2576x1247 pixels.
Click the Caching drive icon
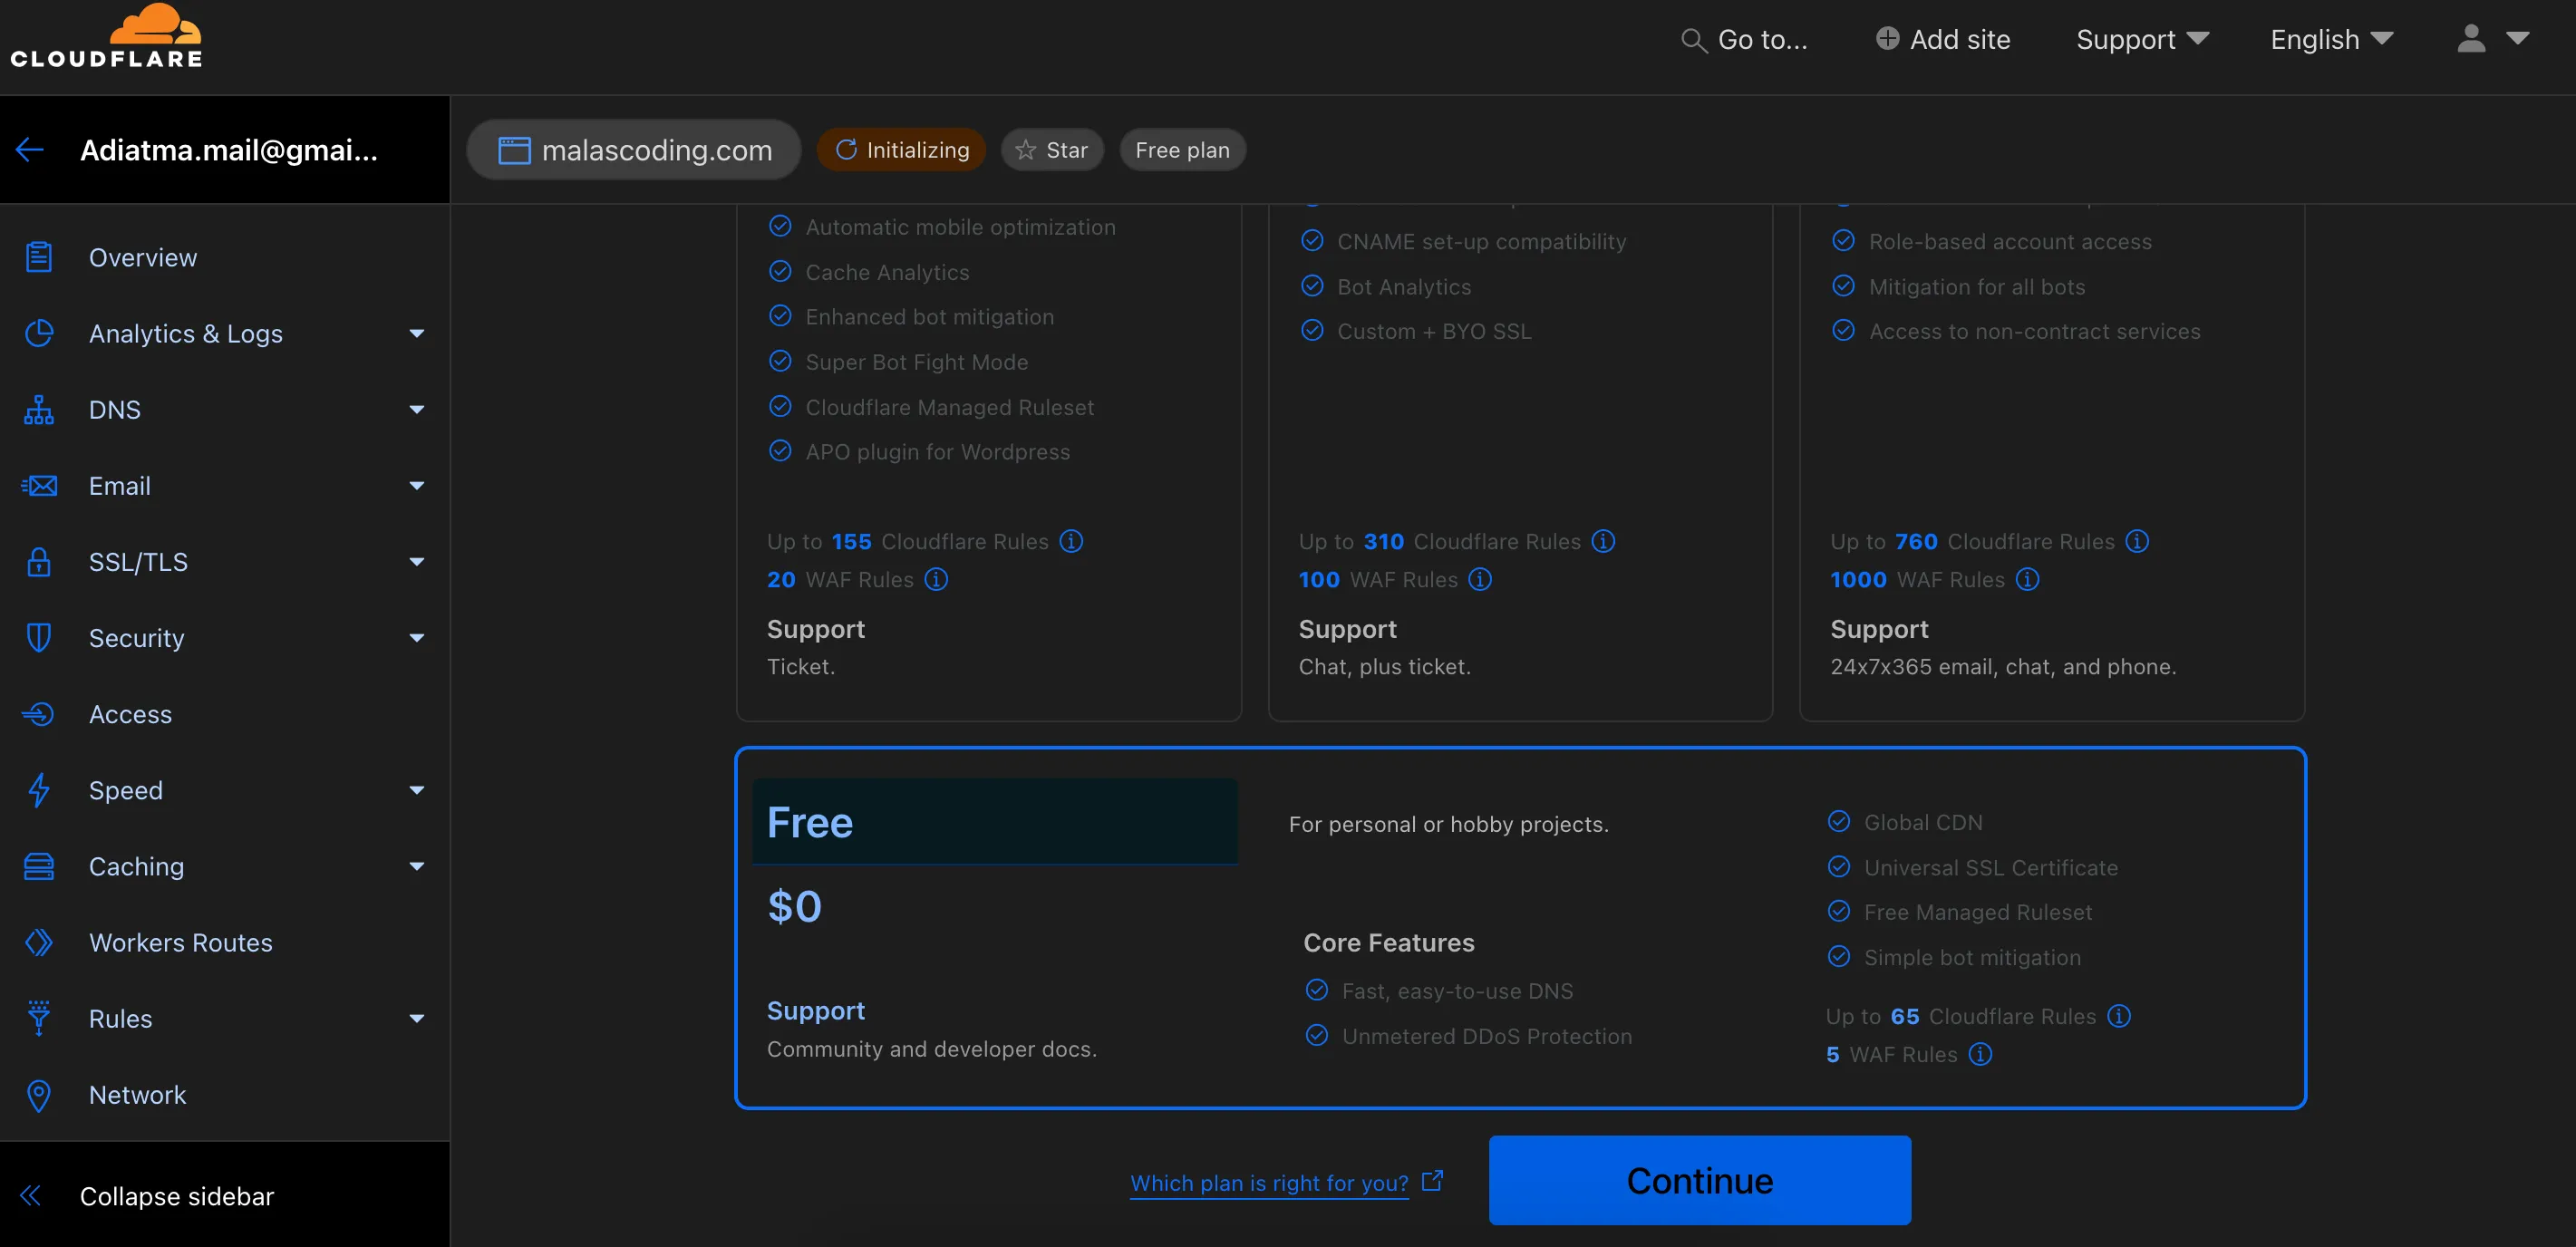pos(39,866)
